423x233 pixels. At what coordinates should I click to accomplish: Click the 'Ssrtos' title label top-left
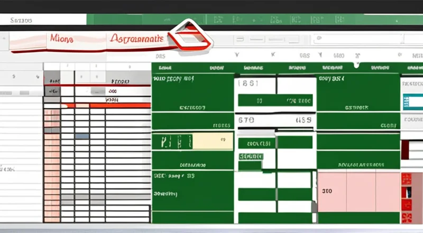pyautogui.click(x=21, y=20)
